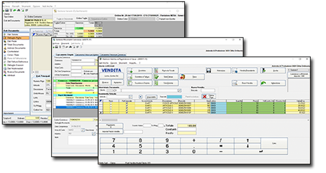Screen dimensions: 326x173
Task: Click the article lookup icon next to Articolo field
Action: (x=131, y=97)
